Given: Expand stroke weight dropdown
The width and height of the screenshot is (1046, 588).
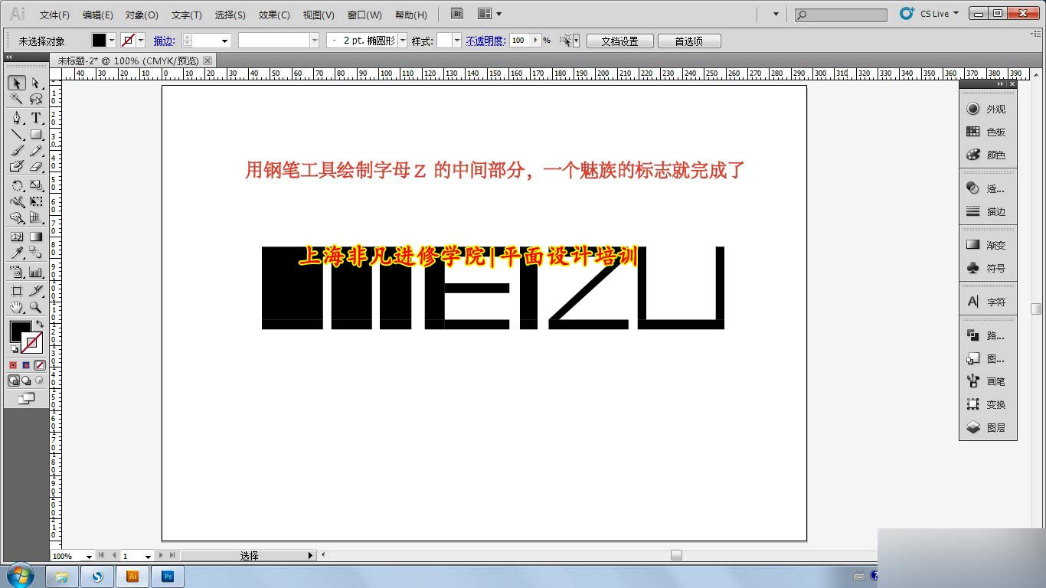Looking at the screenshot, I should (224, 41).
